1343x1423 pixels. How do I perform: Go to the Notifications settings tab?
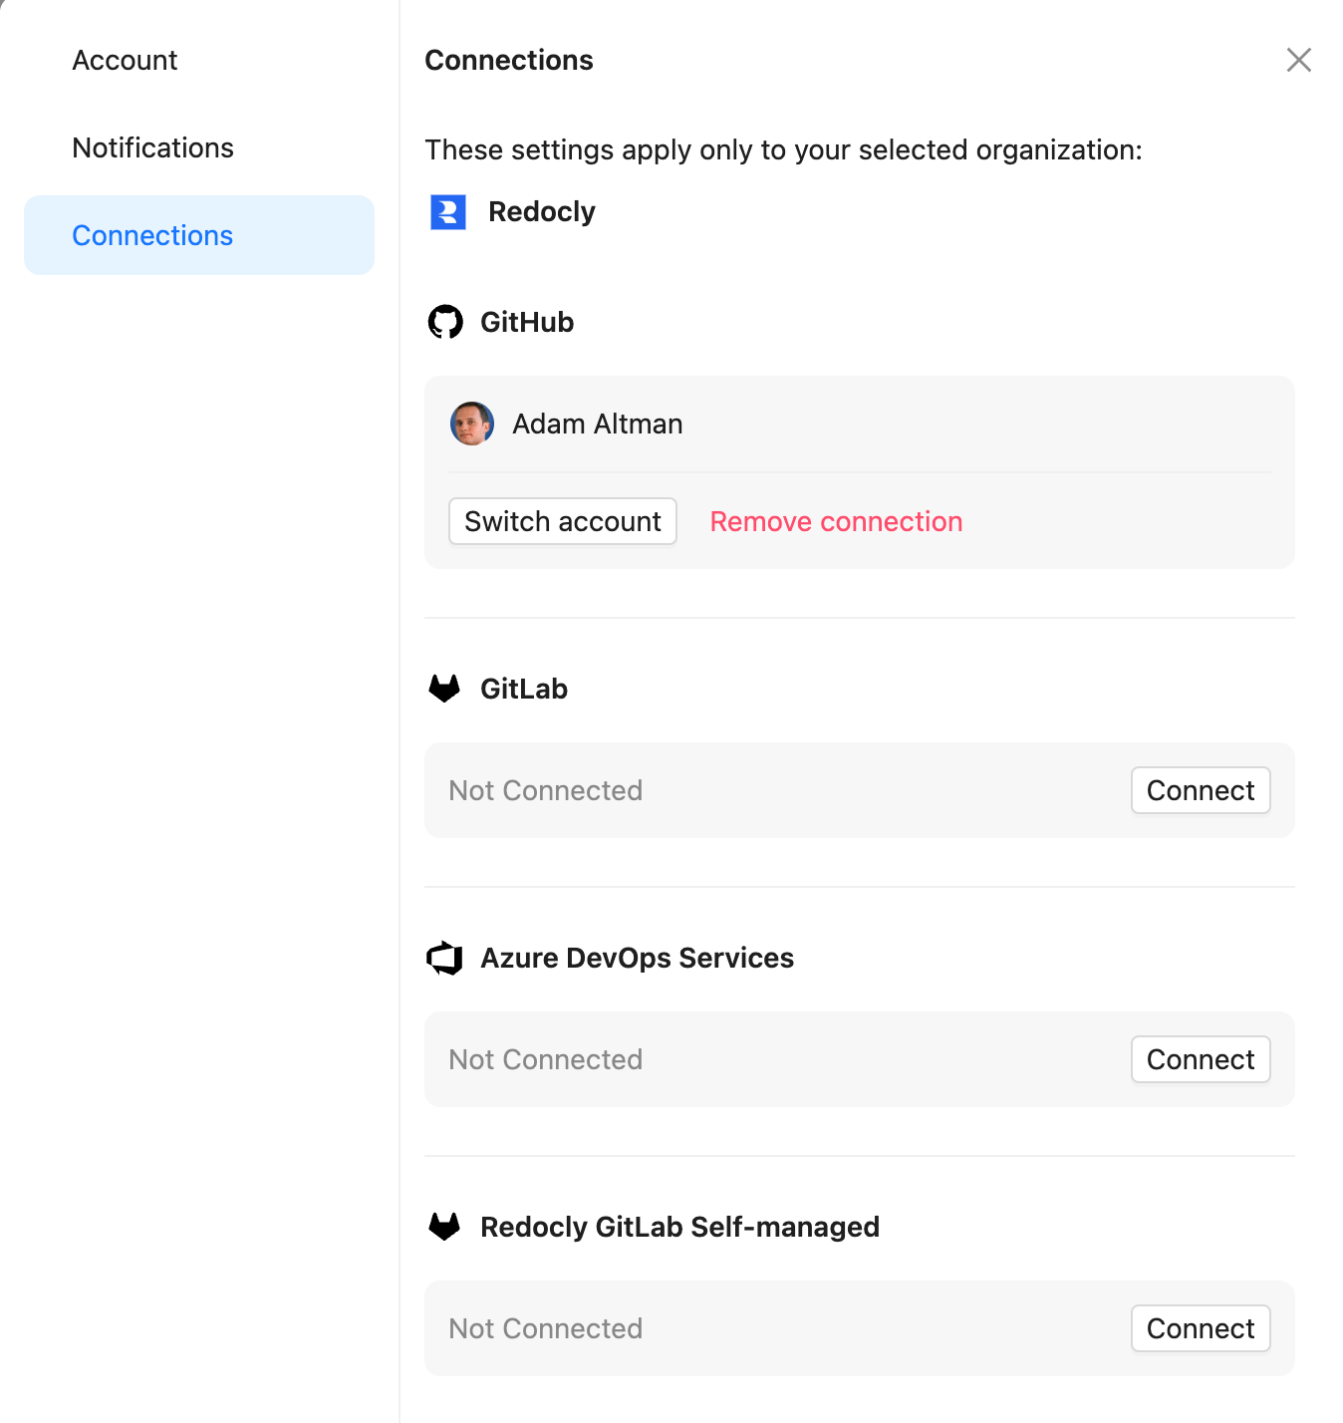tap(152, 147)
